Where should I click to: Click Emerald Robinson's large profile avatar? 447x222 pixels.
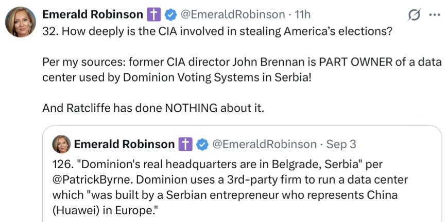coord(21,22)
